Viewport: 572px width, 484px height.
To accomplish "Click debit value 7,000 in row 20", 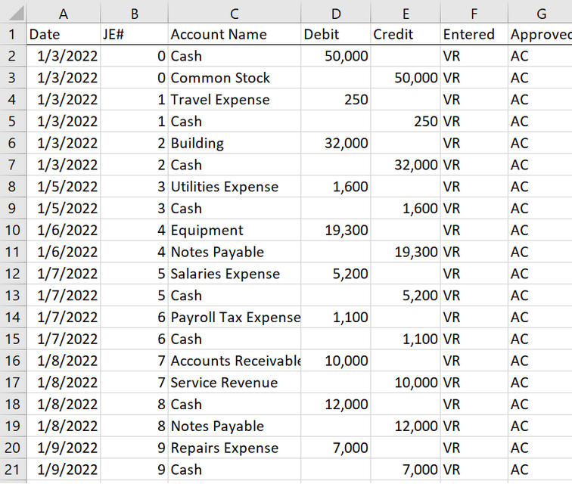I will [336, 448].
